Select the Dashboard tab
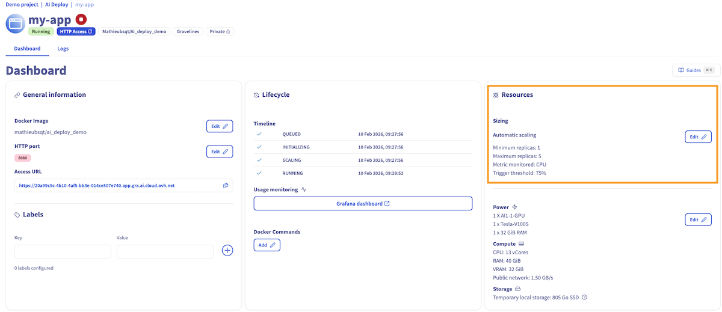The height and width of the screenshot is (312, 722). 27,49
